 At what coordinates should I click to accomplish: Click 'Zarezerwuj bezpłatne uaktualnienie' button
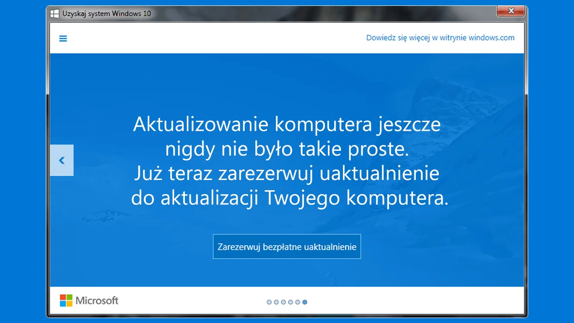click(287, 247)
